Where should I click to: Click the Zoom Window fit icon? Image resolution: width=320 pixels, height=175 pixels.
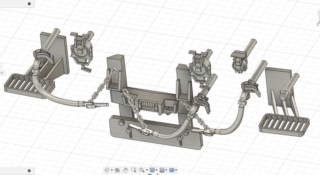tap(142, 170)
